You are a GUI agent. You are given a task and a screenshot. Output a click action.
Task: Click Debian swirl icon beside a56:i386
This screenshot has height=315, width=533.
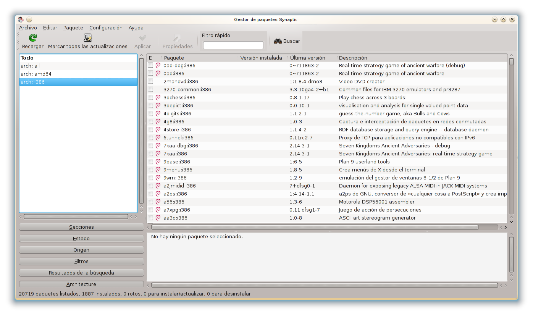coord(158,202)
